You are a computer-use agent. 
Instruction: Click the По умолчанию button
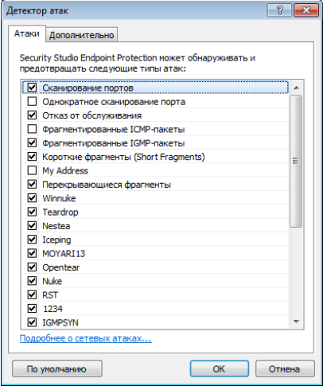[56, 368]
